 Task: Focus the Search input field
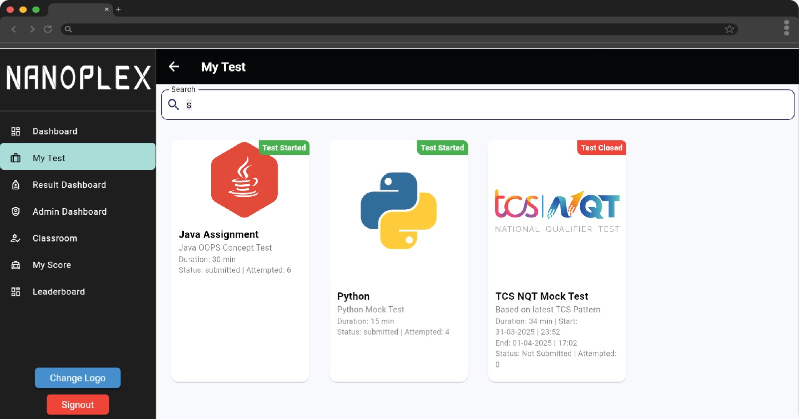[x=478, y=105]
